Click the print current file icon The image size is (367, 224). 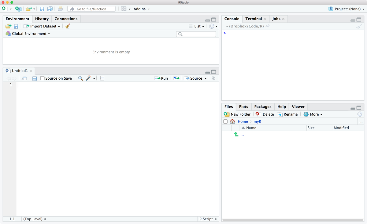point(60,9)
